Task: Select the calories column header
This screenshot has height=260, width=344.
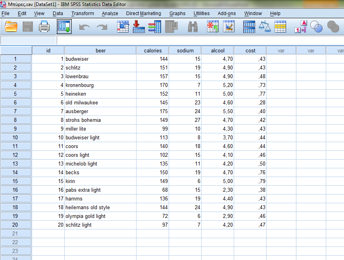Action: [153, 50]
